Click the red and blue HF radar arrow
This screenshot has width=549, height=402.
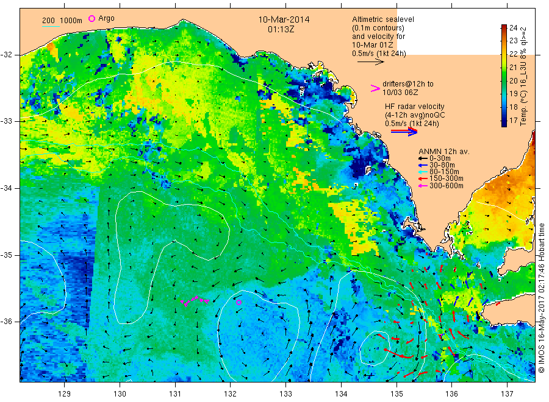click(x=404, y=132)
